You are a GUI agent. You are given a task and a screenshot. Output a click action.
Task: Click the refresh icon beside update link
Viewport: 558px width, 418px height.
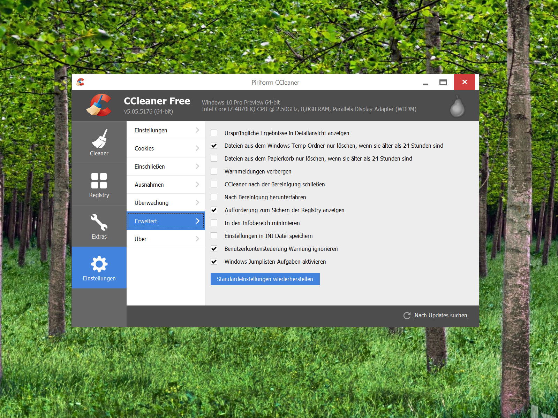(x=407, y=316)
